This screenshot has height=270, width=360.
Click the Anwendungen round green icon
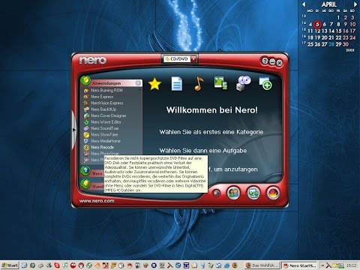coord(85,80)
